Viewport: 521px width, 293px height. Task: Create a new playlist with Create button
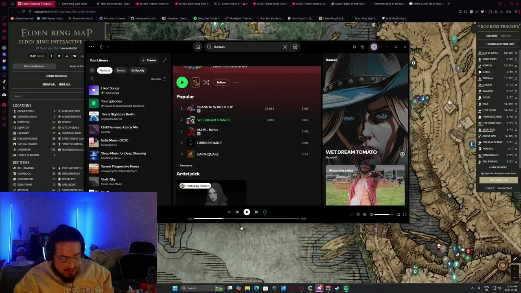pyautogui.click(x=149, y=60)
